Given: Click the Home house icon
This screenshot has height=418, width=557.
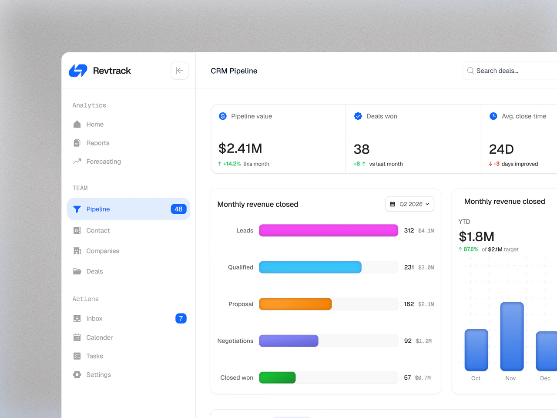Looking at the screenshot, I should coord(77,124).
